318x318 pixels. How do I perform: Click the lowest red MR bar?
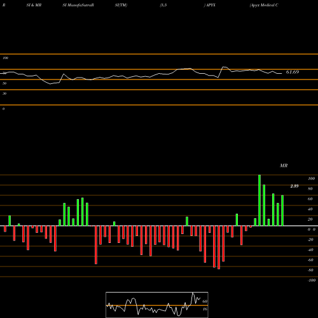coord(219,247)
